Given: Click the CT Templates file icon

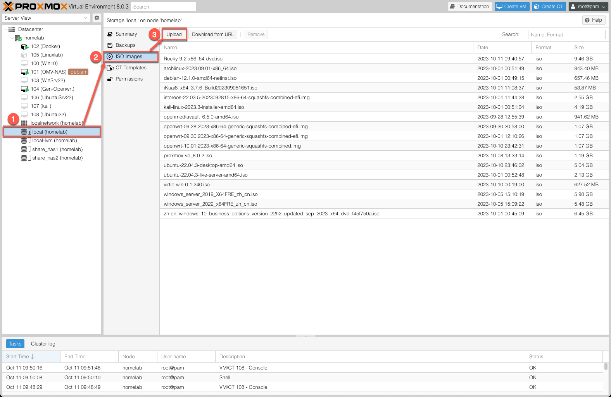Looking at the screenshot, I should click(x=110, y=68).
